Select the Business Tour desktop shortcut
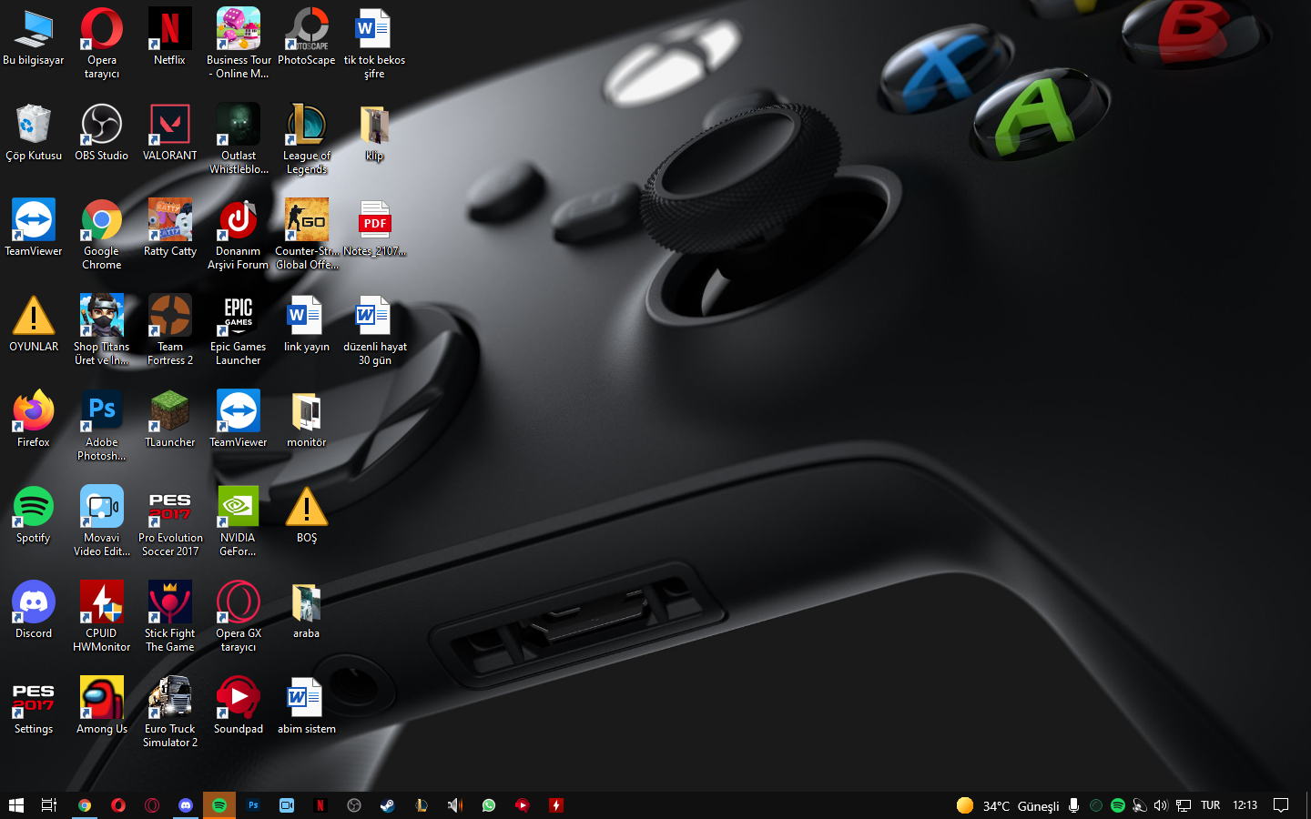 point(239,44)
